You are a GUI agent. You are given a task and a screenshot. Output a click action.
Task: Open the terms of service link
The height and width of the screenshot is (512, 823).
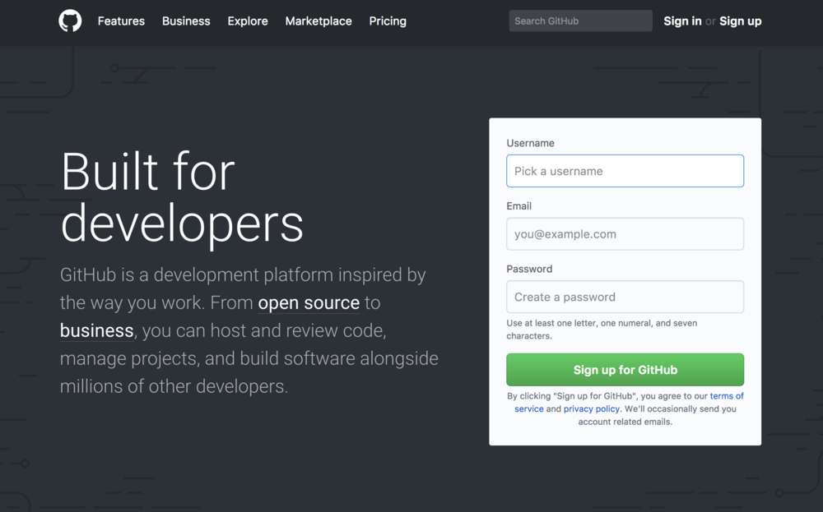(727, 396)
